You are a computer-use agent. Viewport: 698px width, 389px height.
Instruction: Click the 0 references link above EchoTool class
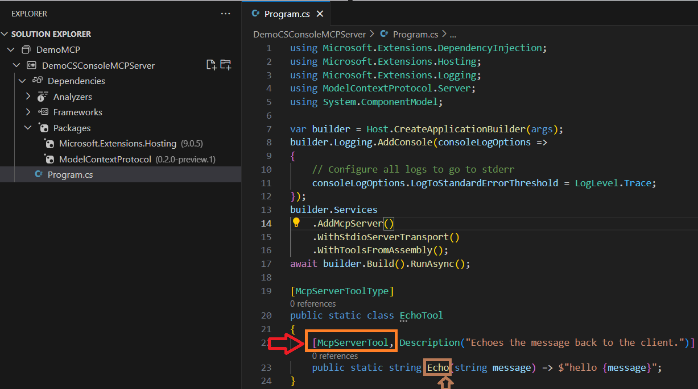click(x=313, y=304)
